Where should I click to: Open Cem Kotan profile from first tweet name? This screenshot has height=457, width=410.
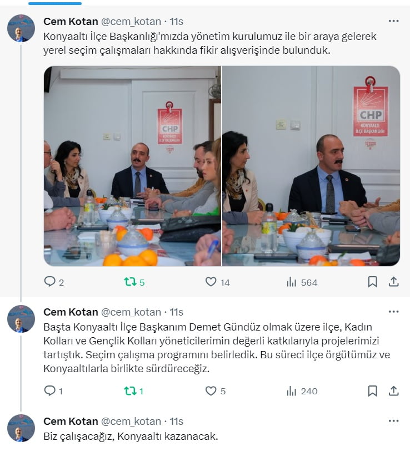pyautogui.click(x=71, y=21)
